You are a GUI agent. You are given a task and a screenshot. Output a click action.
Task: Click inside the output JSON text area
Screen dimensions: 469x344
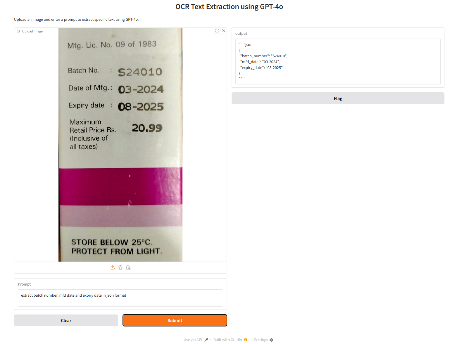(338, 61)
